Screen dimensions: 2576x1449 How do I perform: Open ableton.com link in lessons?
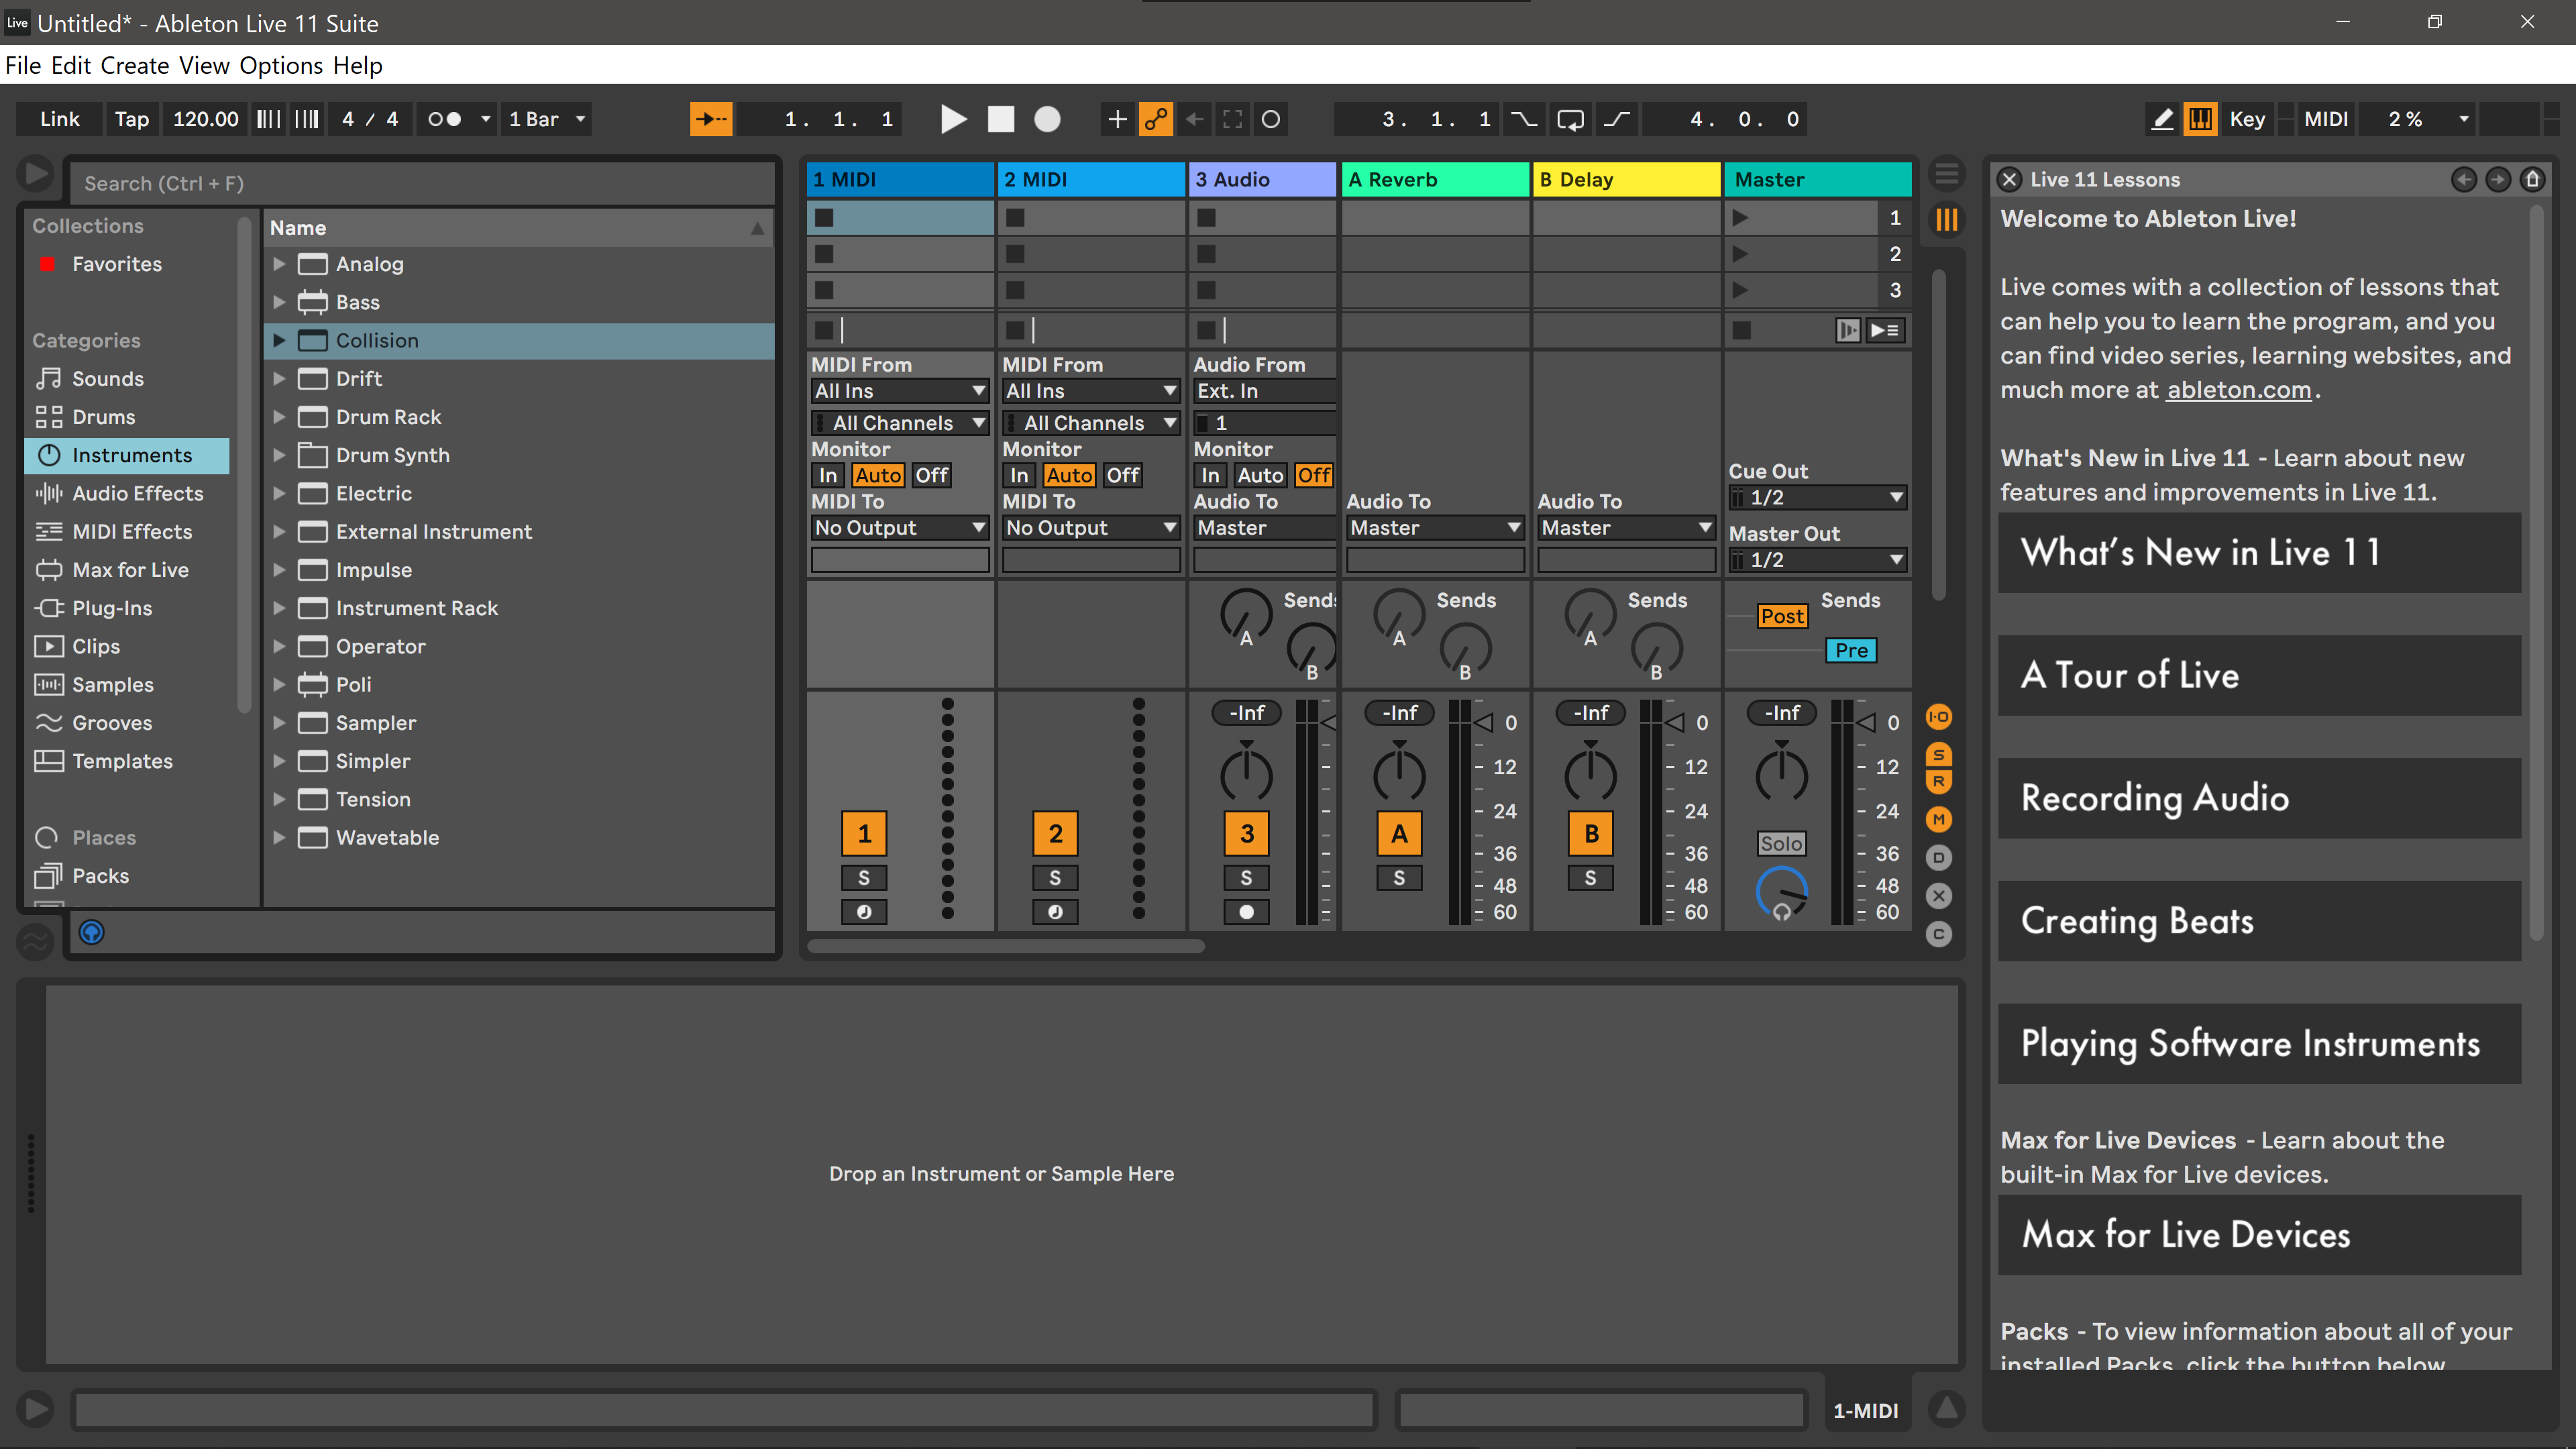coord(2239,390)
